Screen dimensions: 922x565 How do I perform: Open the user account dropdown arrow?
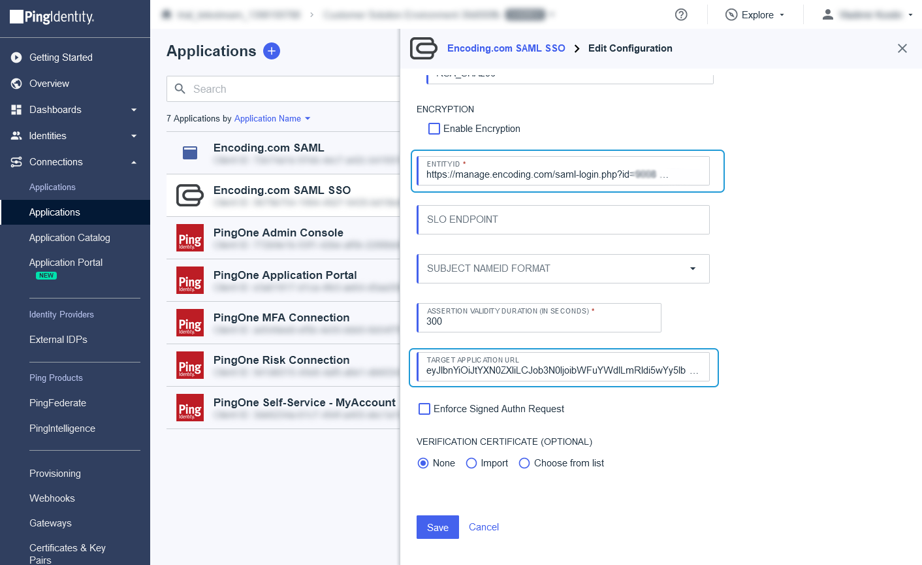click(x=910, y=14)
